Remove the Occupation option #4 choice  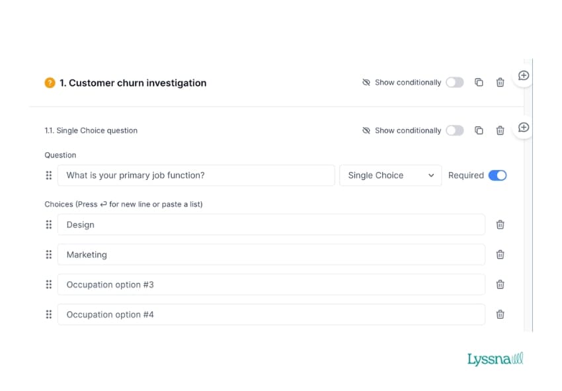click(x=500, y=314)
